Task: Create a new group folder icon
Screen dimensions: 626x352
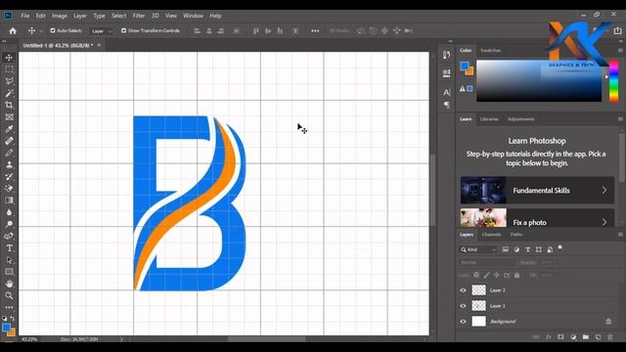Action: pos(585,337)
